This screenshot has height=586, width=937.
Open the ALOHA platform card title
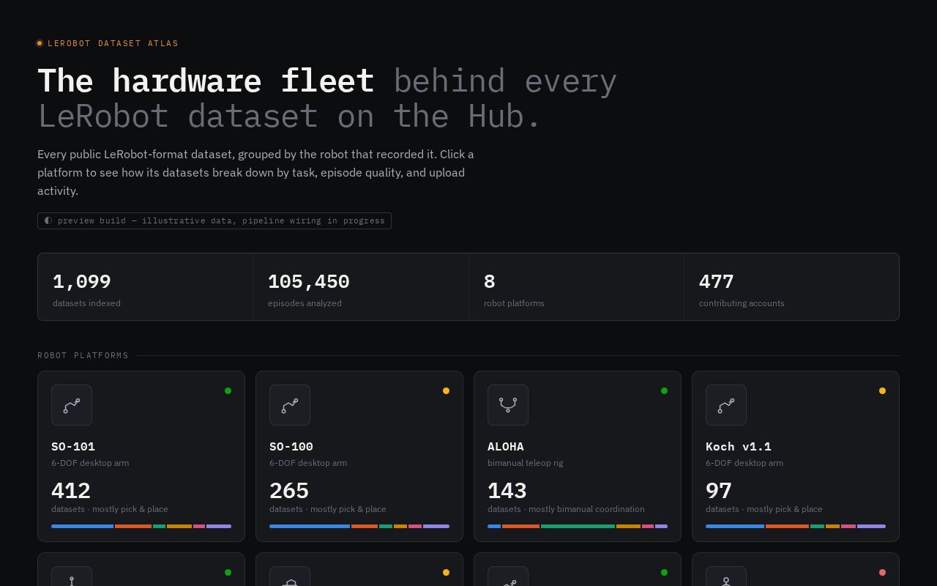click(506, 446)
